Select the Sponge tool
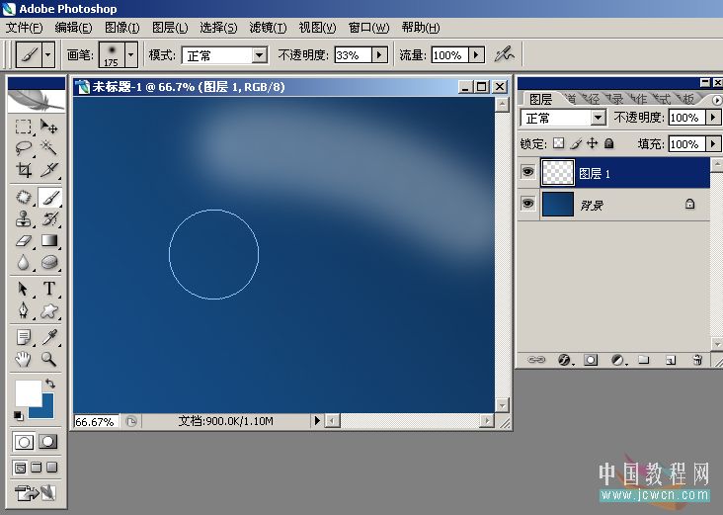The width and height of the screenshot is (723, 515). click(x=48, y=263)
